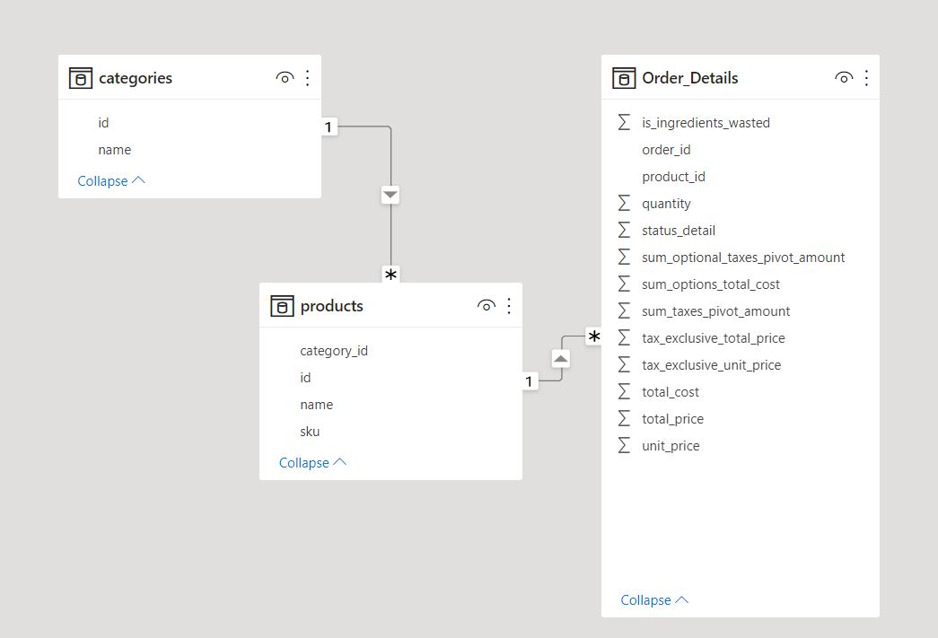Collapse the products table card
The image size is (938, 638).
tap(313, 462)
